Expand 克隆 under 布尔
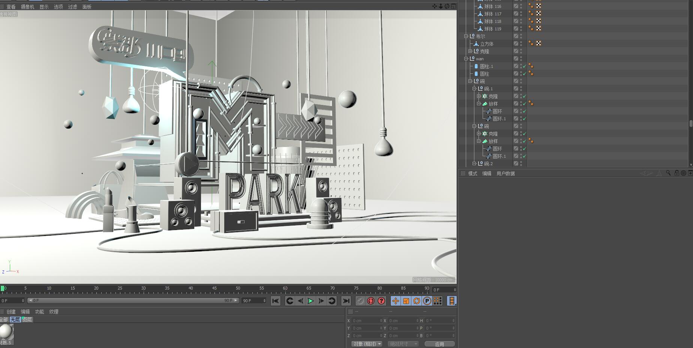 click(470, 51)
